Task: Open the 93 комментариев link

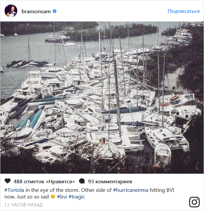Action: pyautogui.click(x=110, y=182)
